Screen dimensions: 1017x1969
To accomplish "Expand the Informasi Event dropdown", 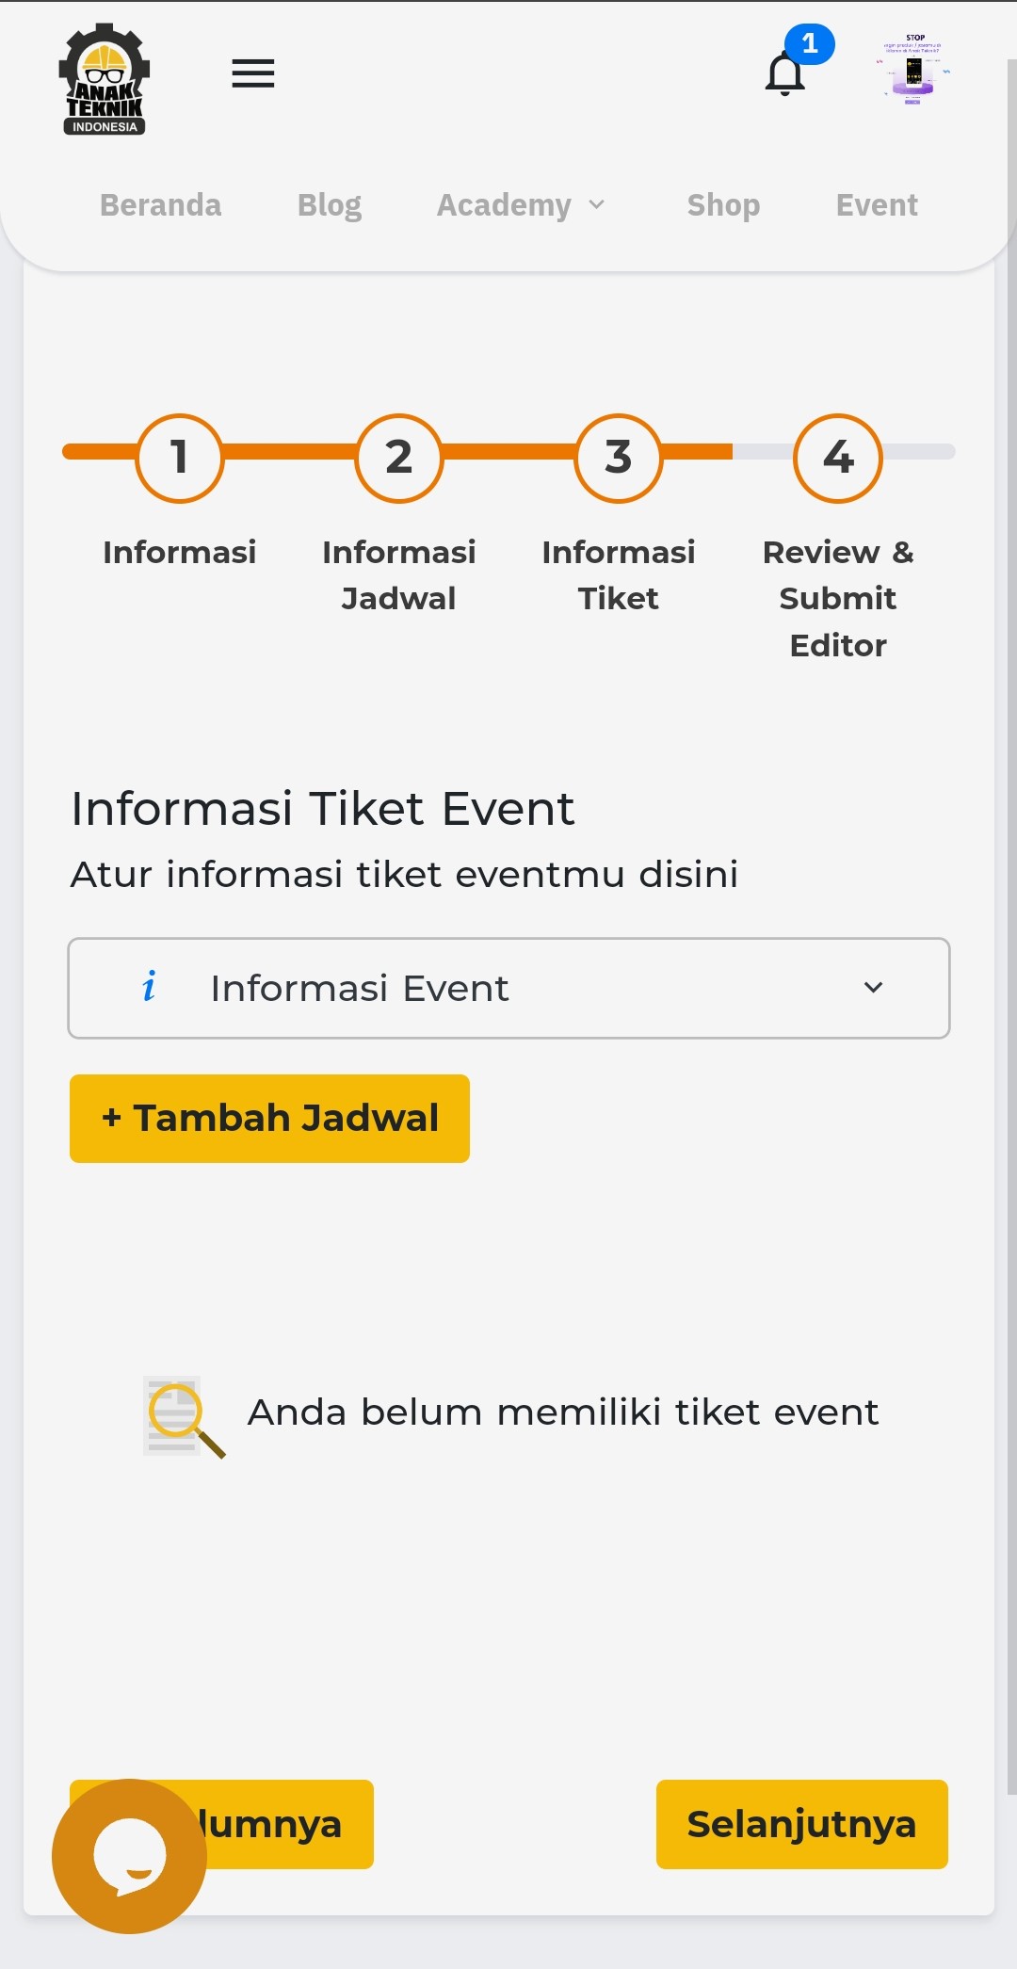I will pyautogui.click(x=508, y=988).
